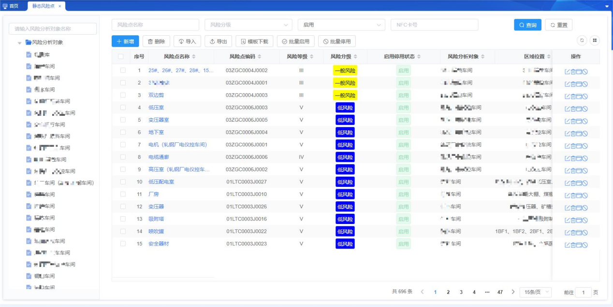613x307 pixels.
Task: Click the card icon in row 10
Action: (x=579, y=182)
